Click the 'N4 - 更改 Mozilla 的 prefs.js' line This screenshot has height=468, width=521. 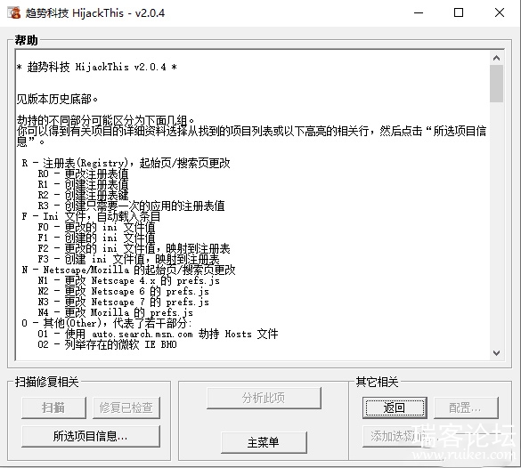[115, 312]
